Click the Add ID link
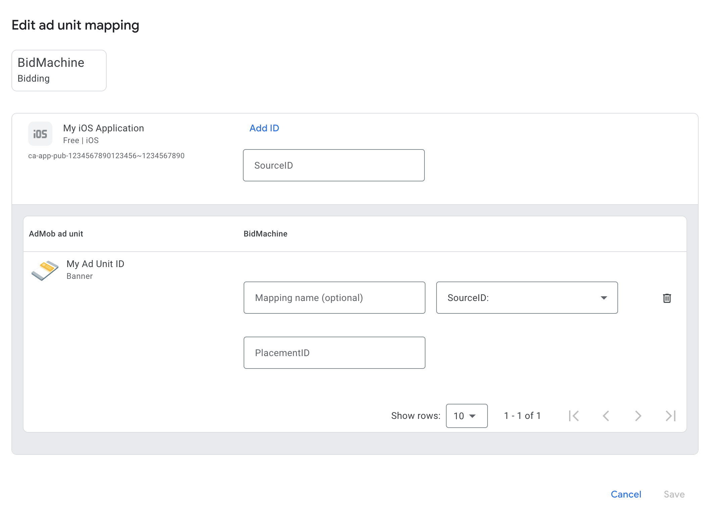Image resolution: width=710 pixels, height=518 pixels. pos(264,128)
